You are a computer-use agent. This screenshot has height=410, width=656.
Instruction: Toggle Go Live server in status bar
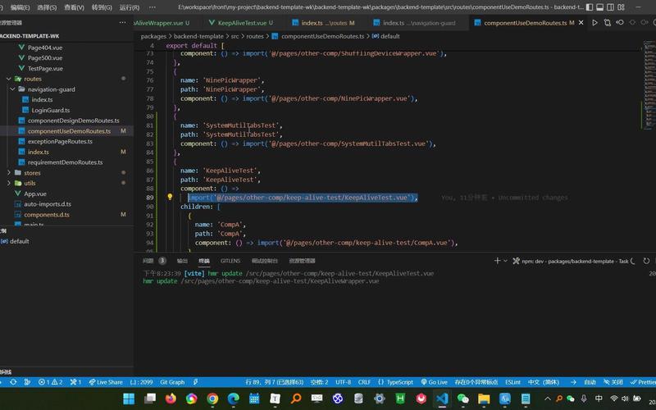(x=434, y=382)
